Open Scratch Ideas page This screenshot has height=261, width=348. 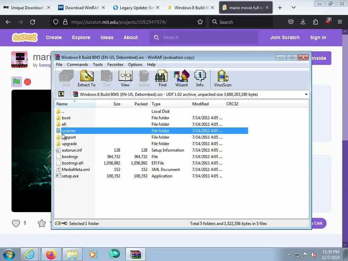[x=107, y=37]
